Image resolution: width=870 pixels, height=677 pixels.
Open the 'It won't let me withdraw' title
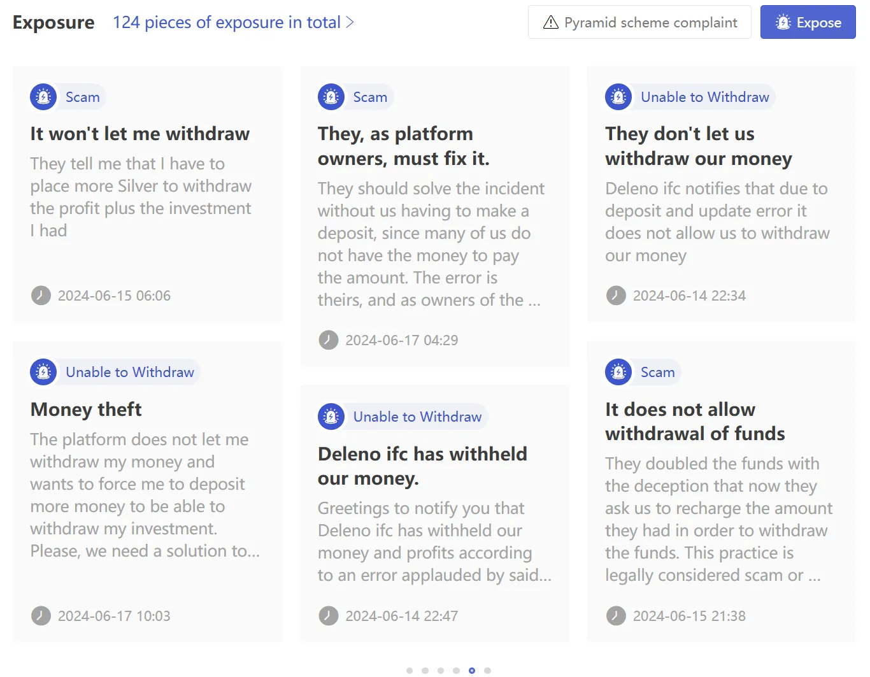coord(140,134)
